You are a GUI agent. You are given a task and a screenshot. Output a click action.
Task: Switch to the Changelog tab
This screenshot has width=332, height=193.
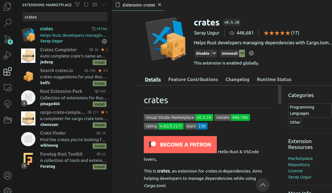[237, 79]
